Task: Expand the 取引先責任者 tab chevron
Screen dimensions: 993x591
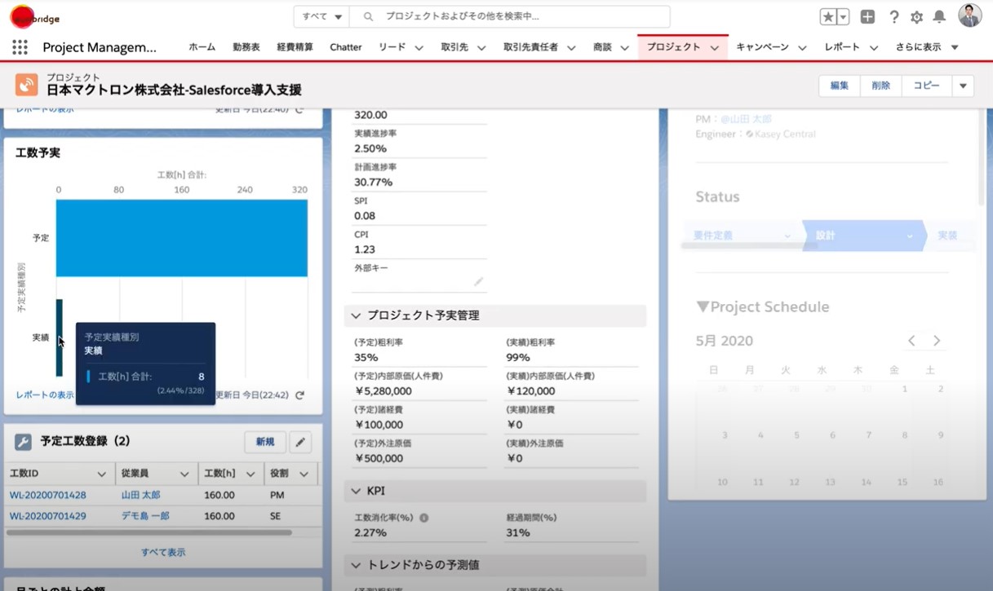Action: click(571, 48)
